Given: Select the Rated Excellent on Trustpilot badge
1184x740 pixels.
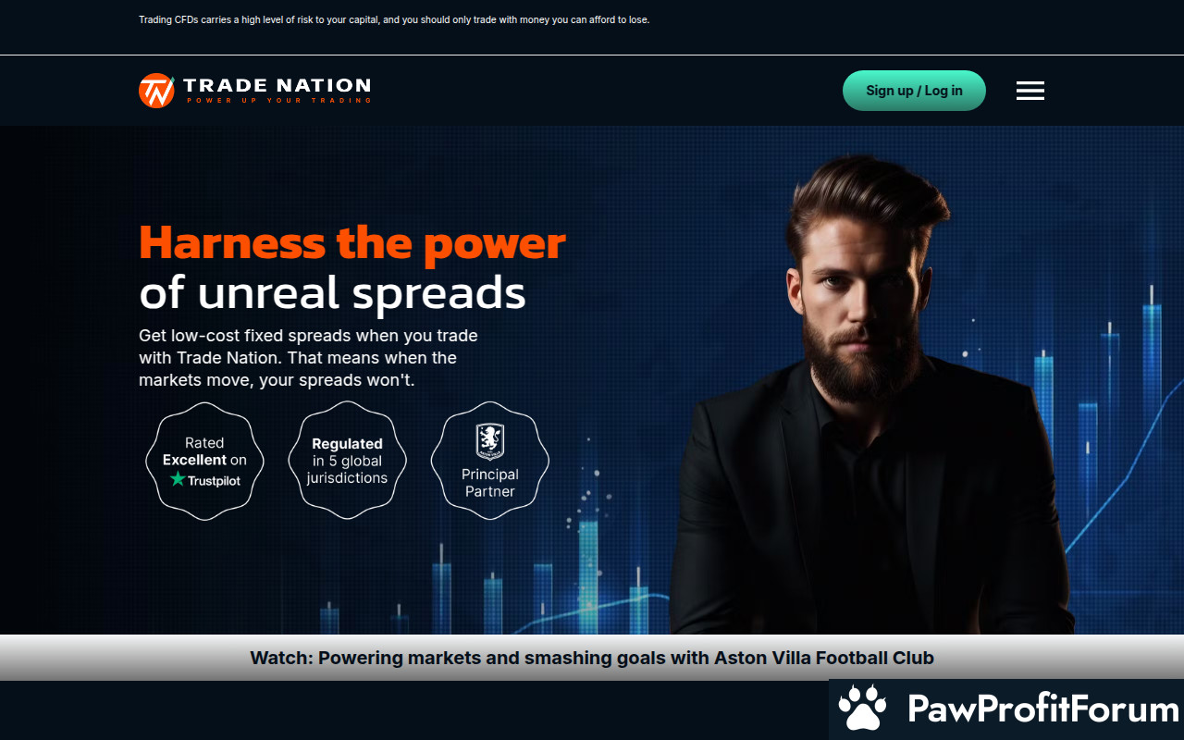Looking at the screenshot, I should pyautogui.click(x=204, y=461).
